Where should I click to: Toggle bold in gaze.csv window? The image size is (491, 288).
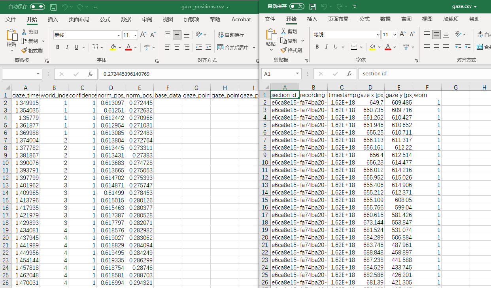tap(317, 47)
